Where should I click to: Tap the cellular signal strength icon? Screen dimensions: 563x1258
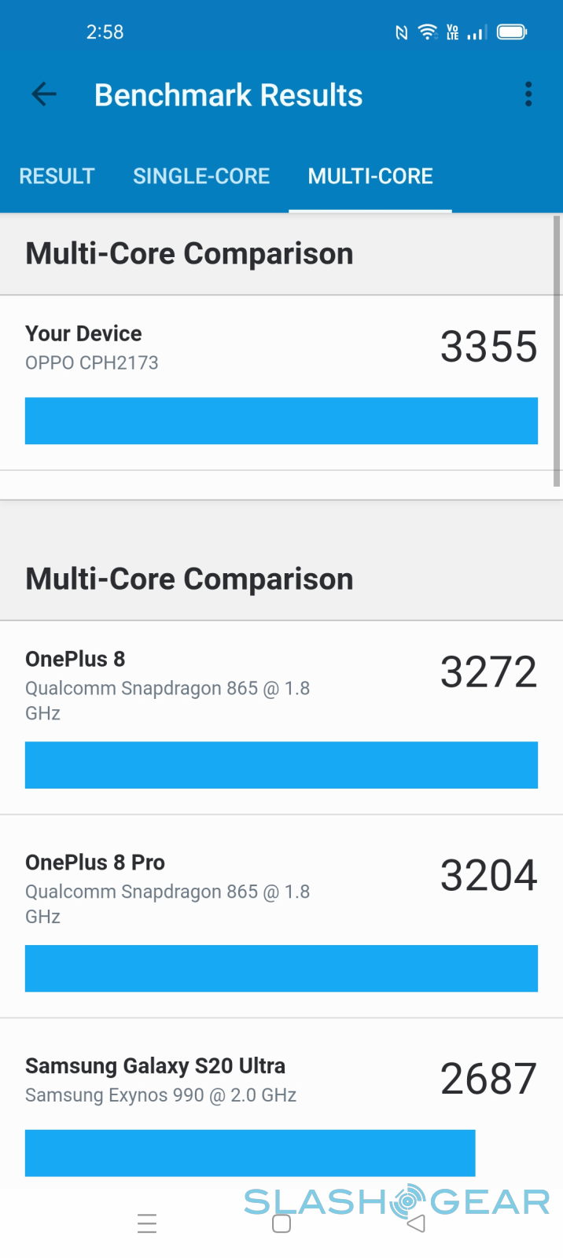click(477, 32)
